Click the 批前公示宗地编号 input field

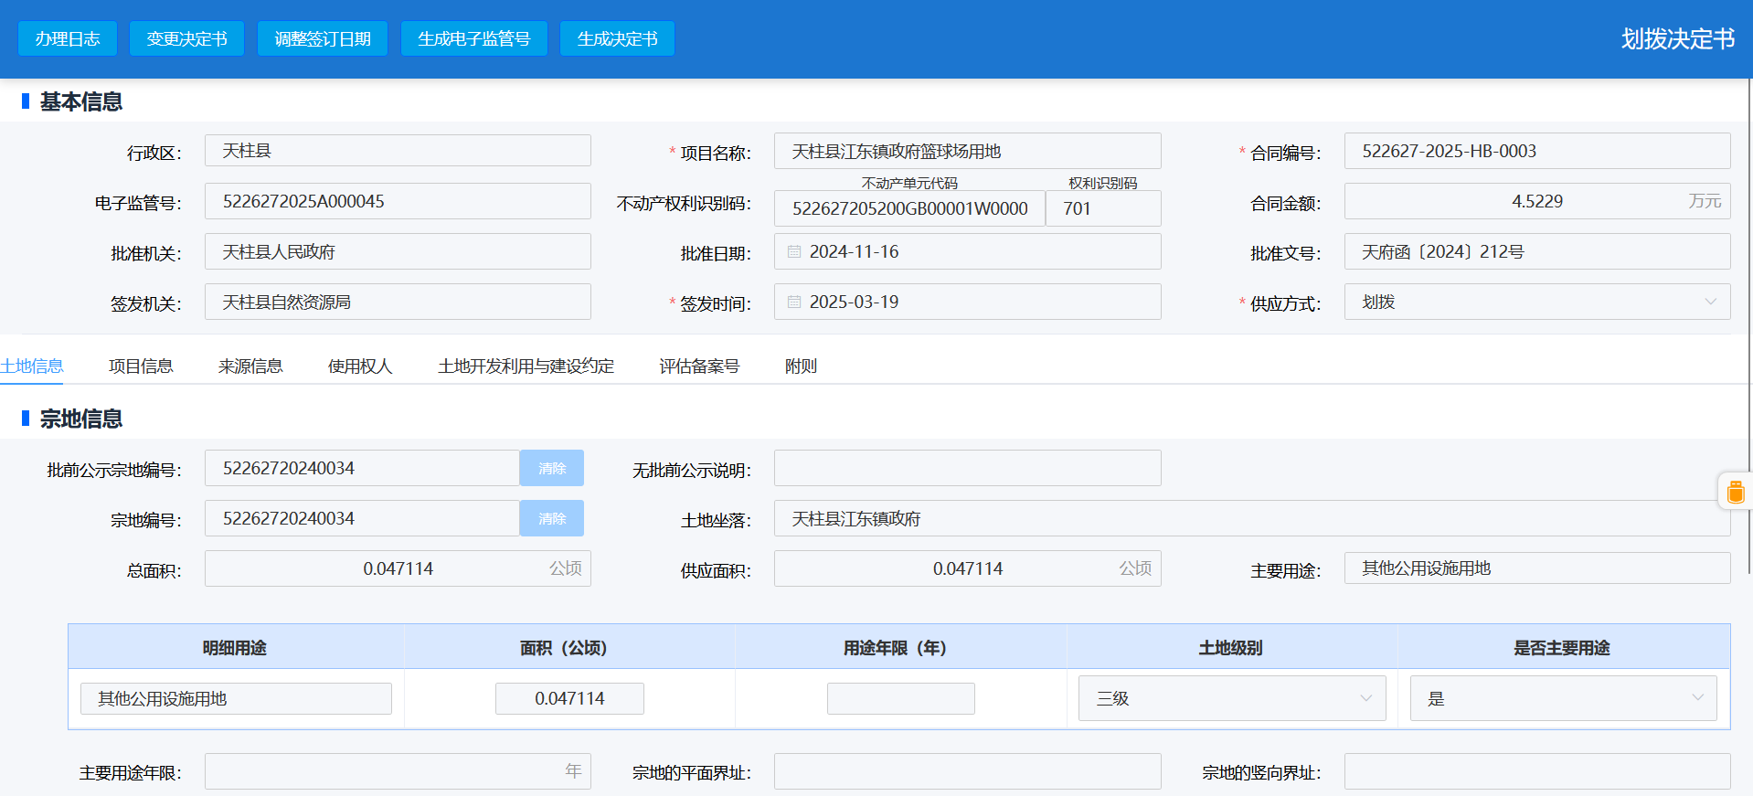[x=362, y=468]
